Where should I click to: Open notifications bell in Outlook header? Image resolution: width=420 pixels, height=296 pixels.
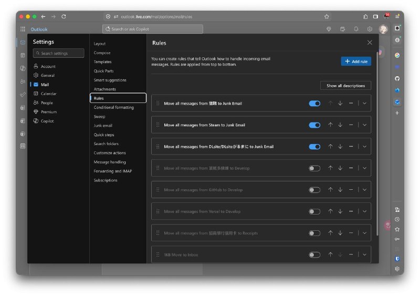[x=356, y=29]
